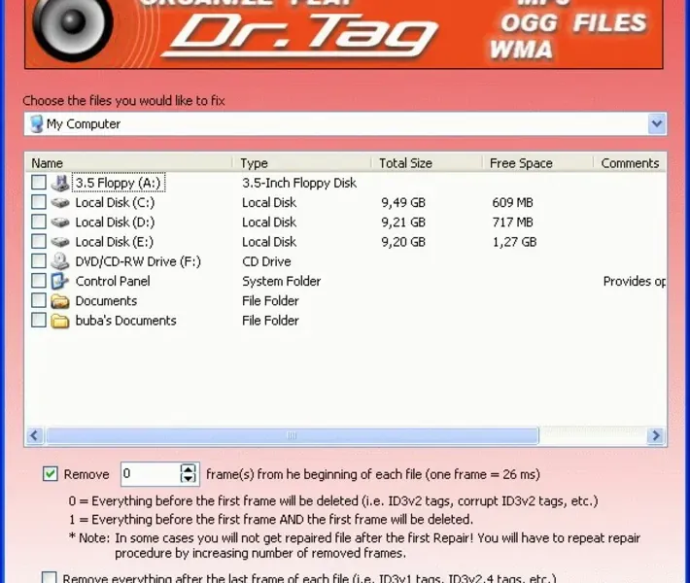This screenshot has height=583, width=690.
Task: Enable the Local Disk (E:) checkbox
Action: [39, 241]
